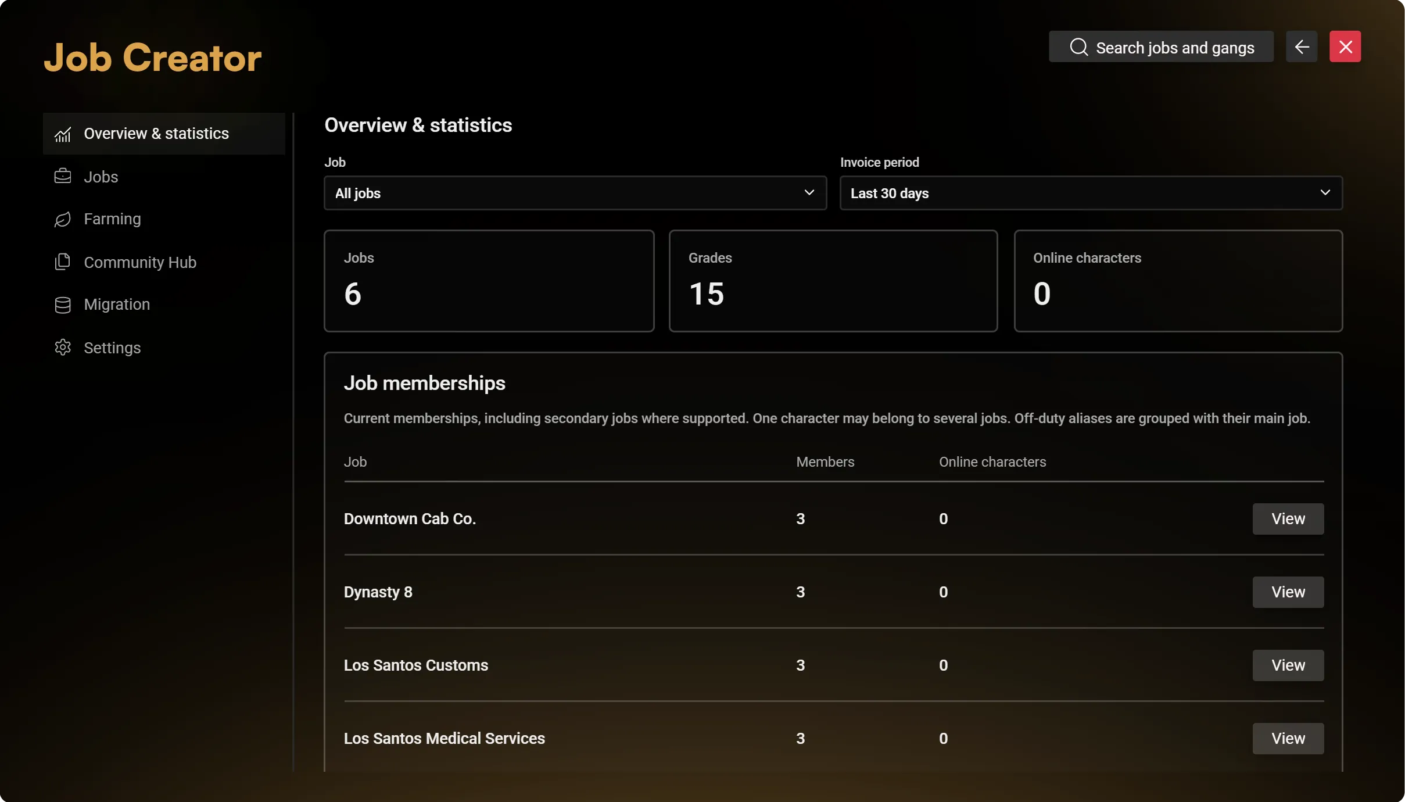Image resolution: width=1405 pixels, height=802 pixels.
Task: Close the Job Creator panel with red X
Action: 1345,46
